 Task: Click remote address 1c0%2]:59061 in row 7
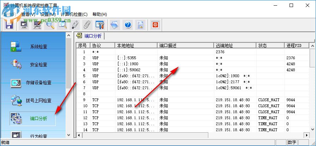(x=228, y=88)
